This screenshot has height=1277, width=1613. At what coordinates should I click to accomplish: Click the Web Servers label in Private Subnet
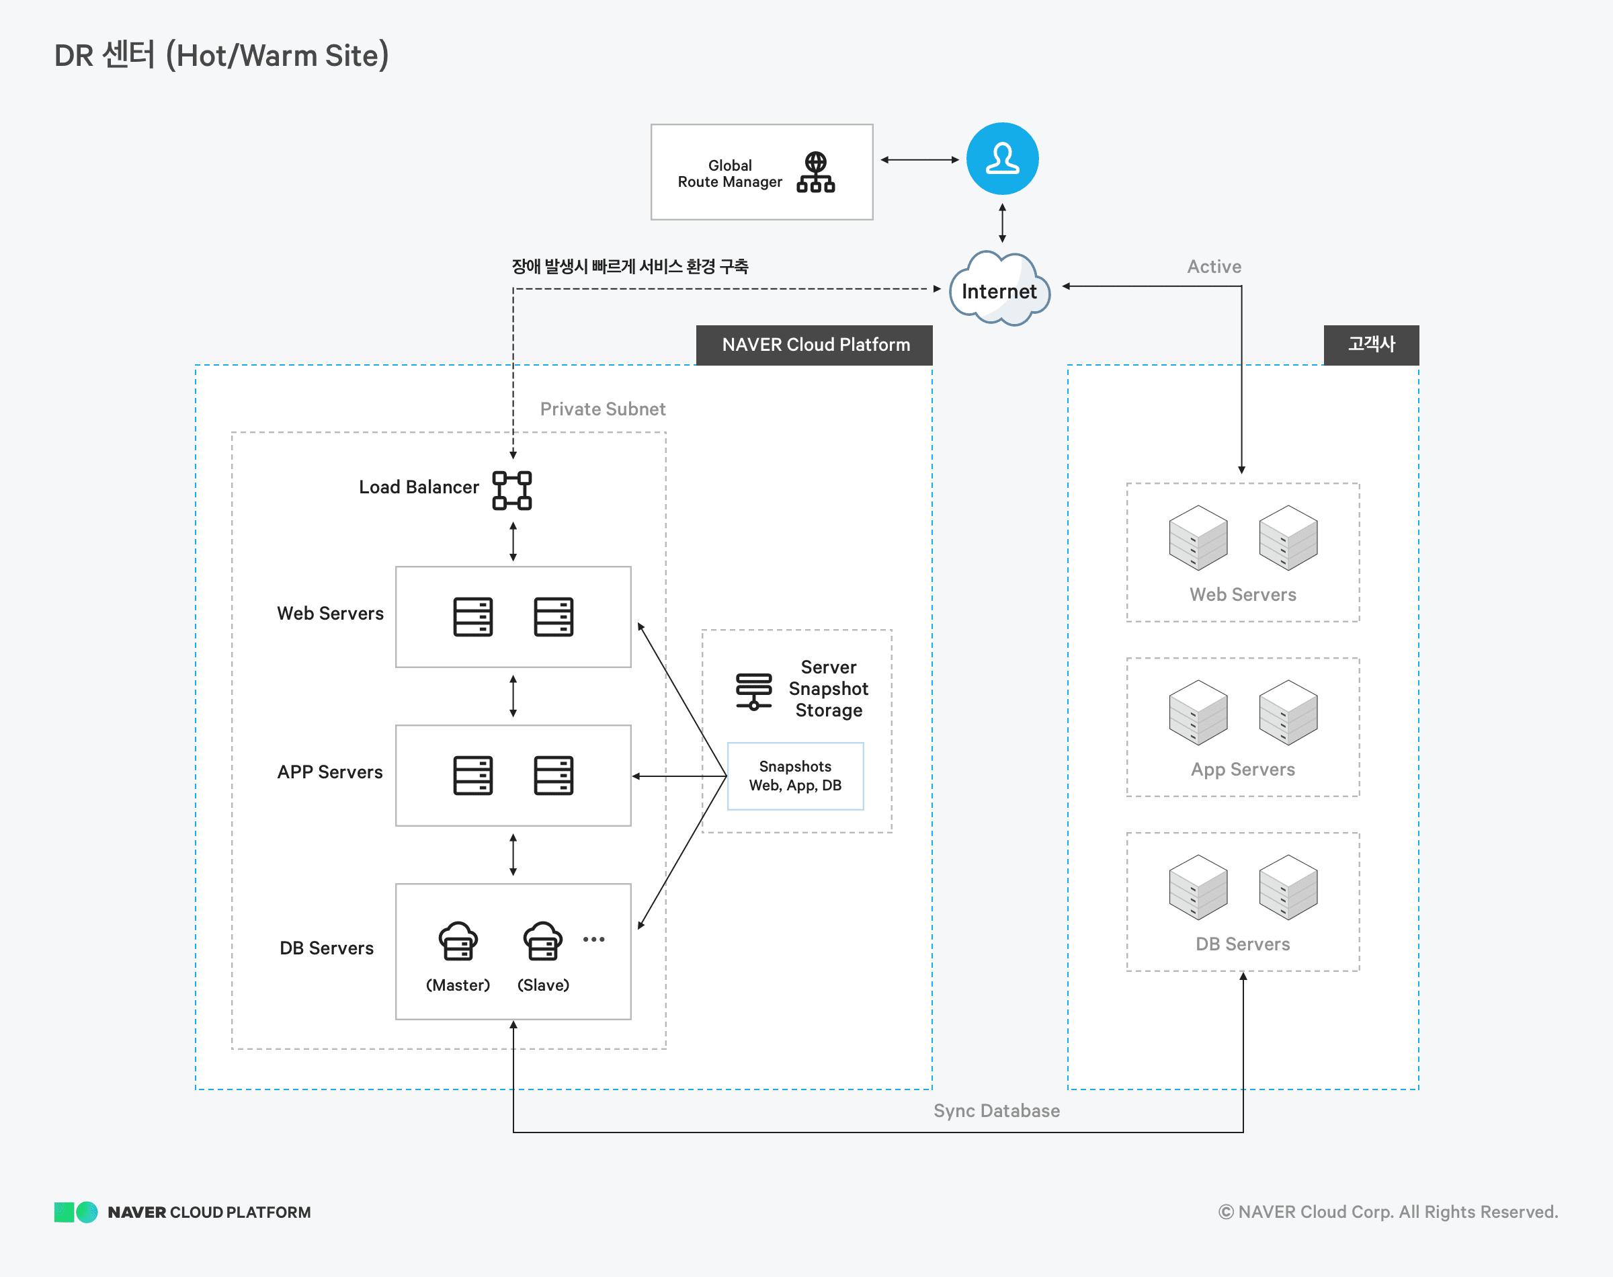(x=331, y=613)
